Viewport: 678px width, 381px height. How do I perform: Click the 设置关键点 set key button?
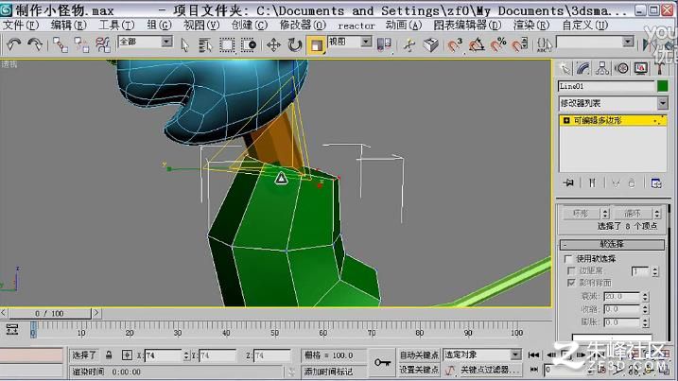click(x=419, y=370)
